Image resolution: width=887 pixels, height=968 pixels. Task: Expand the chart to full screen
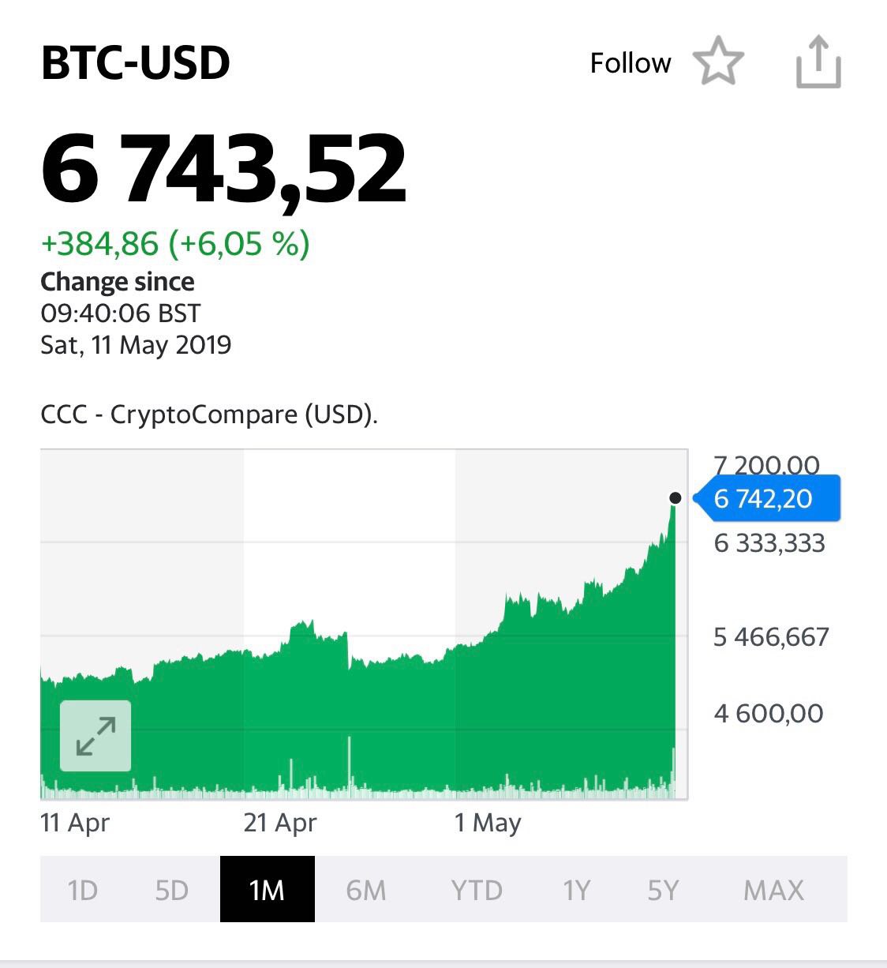tap(95, 736)
